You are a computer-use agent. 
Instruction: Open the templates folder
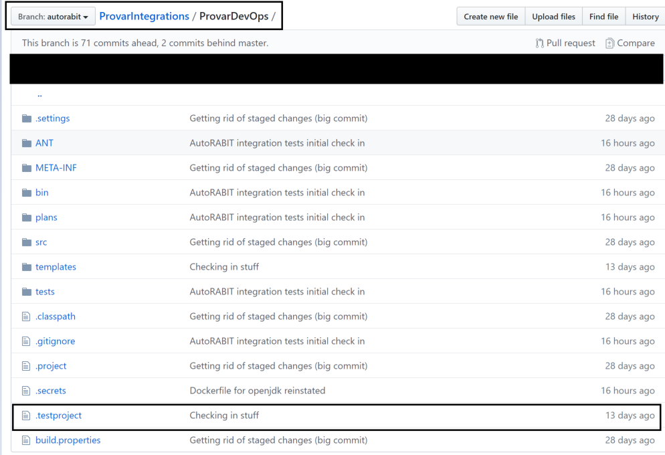(x=56, y=267)
